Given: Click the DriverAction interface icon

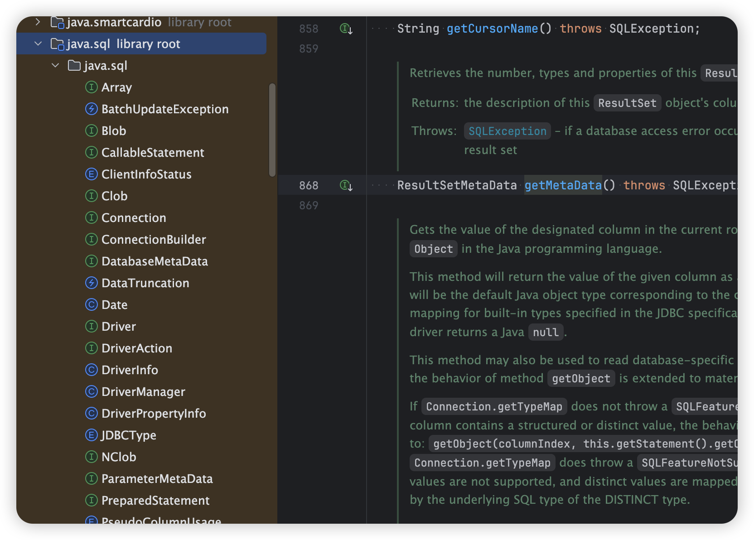Looking at the screenshot, I should click(x=92, y=348).
